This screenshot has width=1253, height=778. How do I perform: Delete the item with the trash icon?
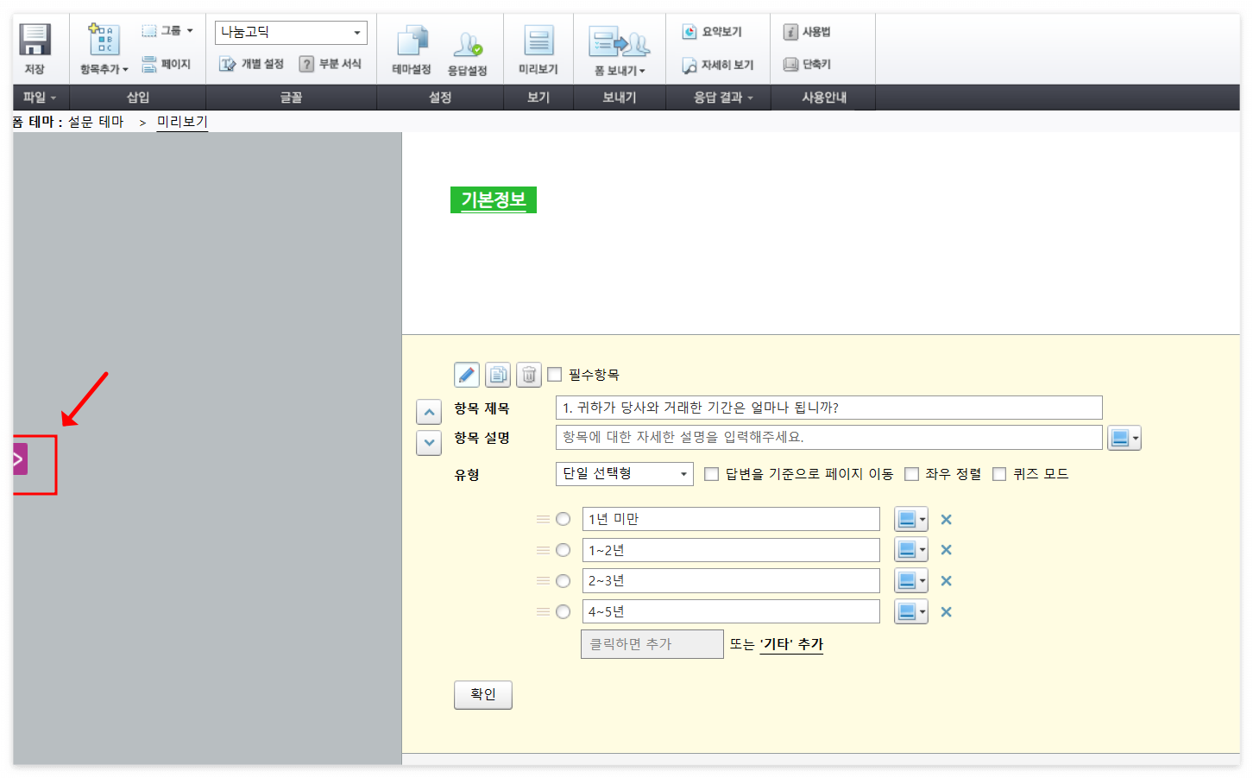pyautogui.click(x=528, y=374)
